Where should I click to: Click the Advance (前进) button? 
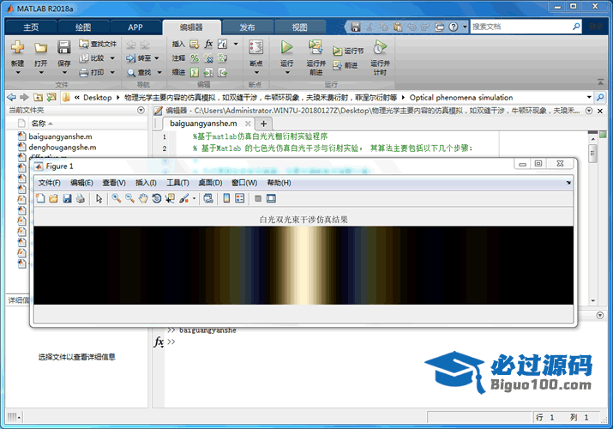coord(346,65)
